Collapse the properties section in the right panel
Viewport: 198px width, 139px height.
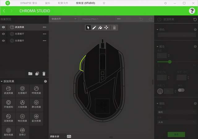pos(157,46)
